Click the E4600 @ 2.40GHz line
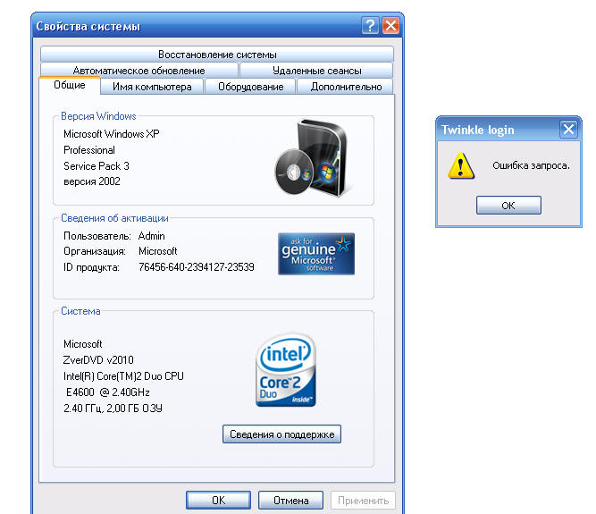Screen dimensions: 596x514 [108, 392]
